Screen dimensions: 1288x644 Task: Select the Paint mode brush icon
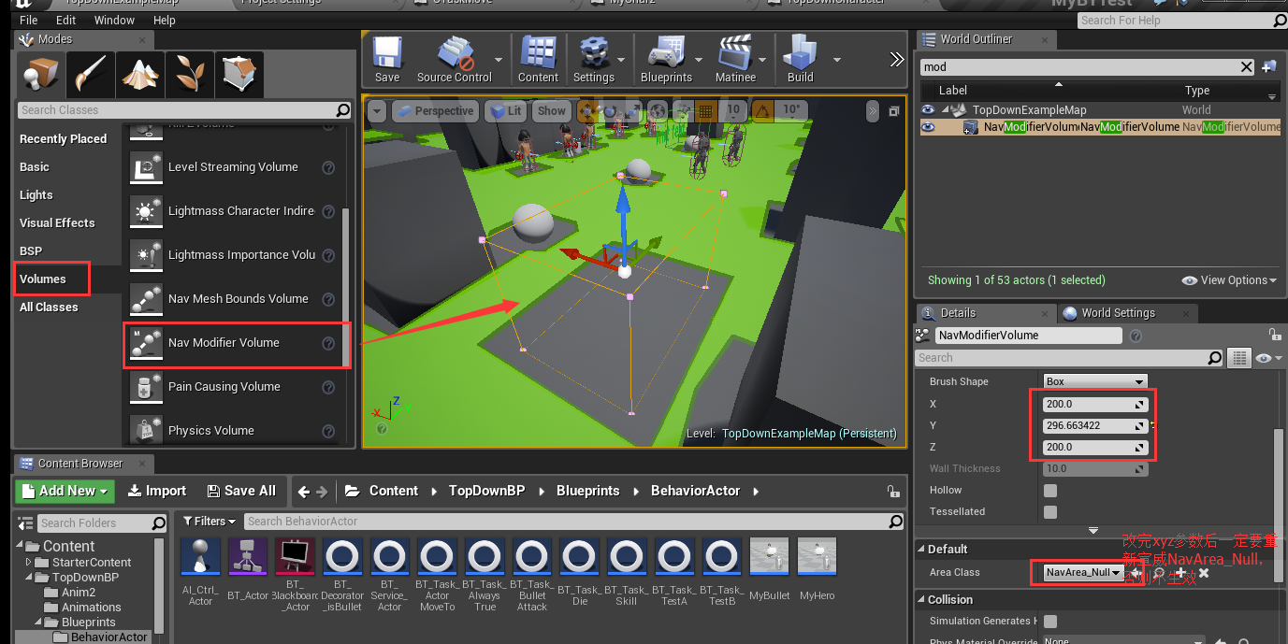tap(91, 74)
